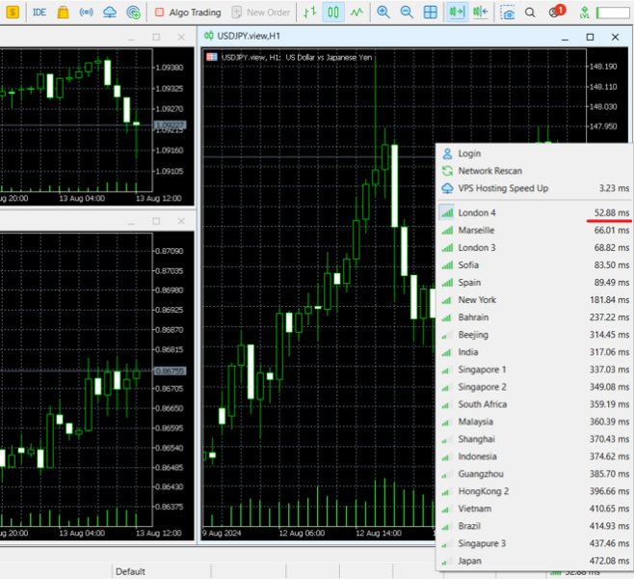Zoom in on the chart

(x=383, y=13)
